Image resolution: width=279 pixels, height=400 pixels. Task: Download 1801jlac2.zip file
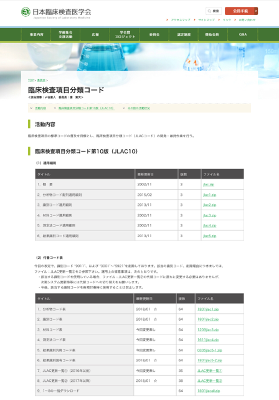point(208,320)
